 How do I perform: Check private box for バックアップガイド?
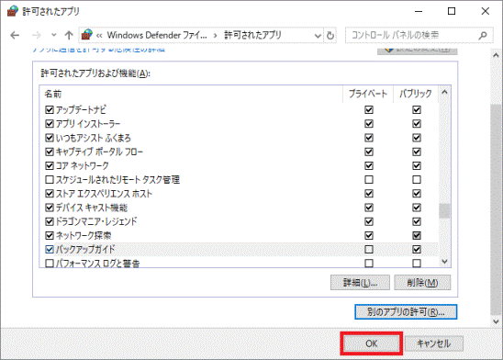[x=369, y=249]
